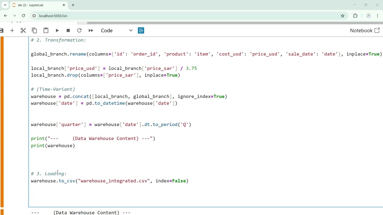Click the price_sar / 3.75 code line

tap(114, 68)
